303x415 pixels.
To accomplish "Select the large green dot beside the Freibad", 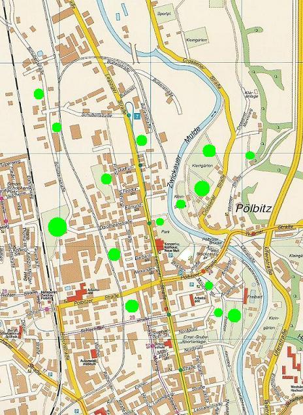I will [234, 316].
